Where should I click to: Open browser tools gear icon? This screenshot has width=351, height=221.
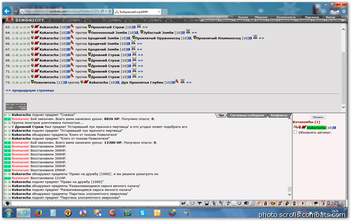click(343, 12)
